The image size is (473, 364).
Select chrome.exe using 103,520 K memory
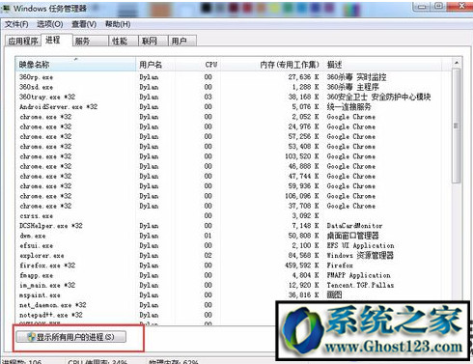tap(234, 156)
